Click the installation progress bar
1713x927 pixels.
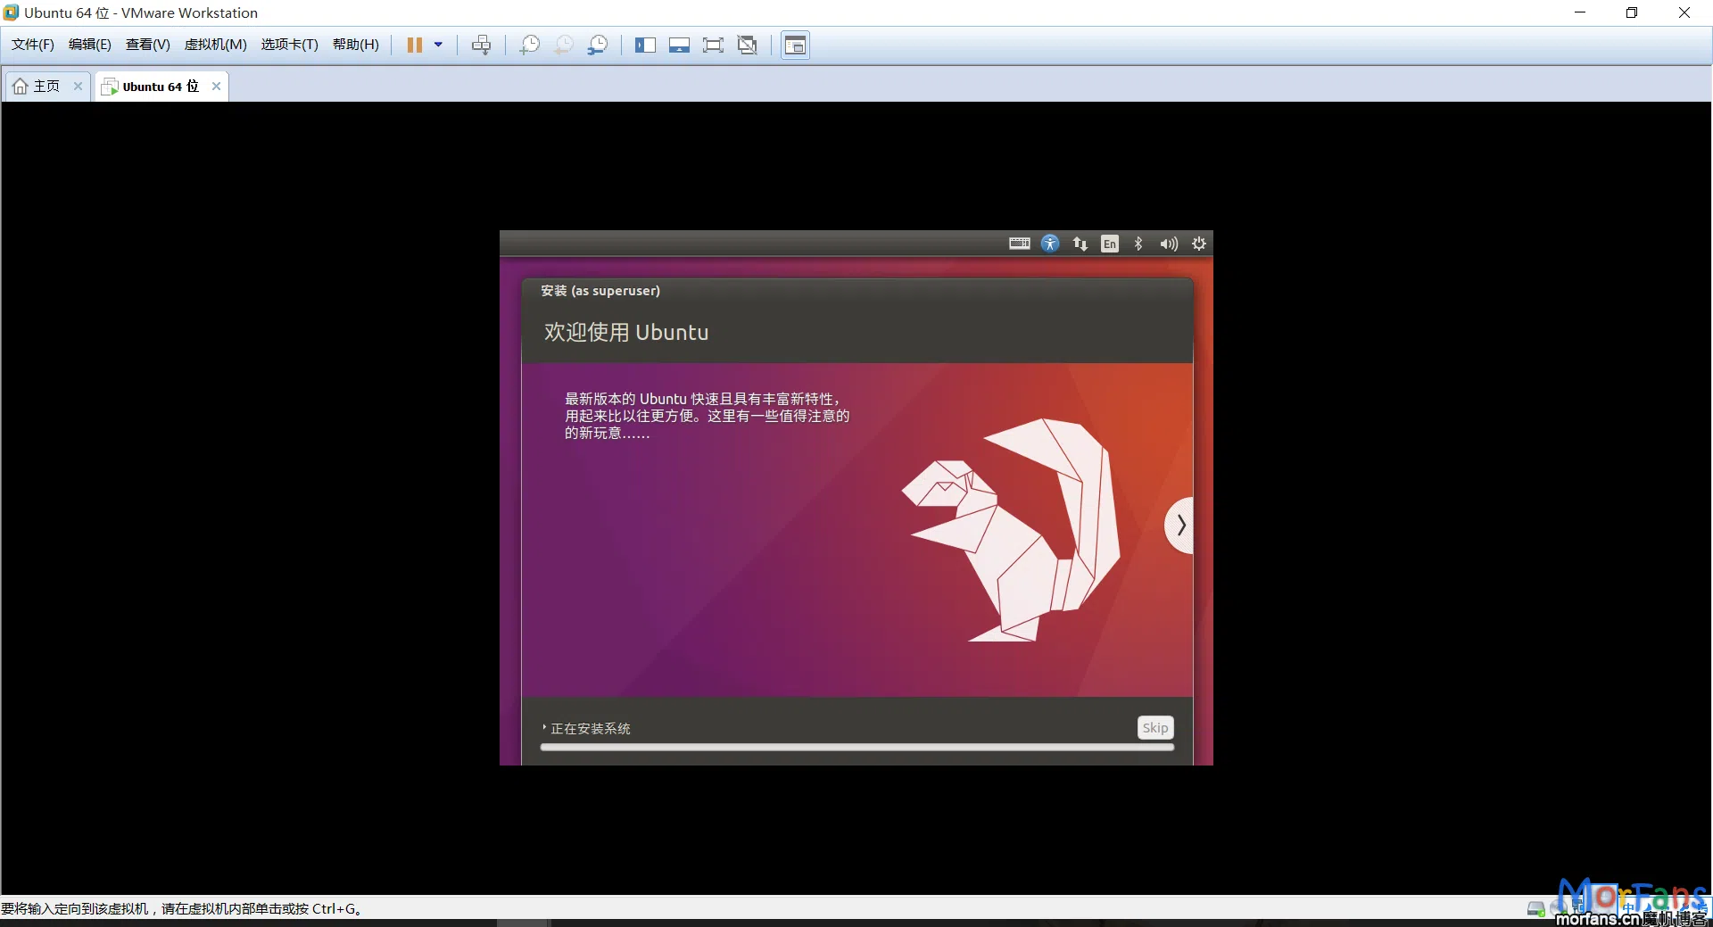pyautogui.click(x=856, y=748)
